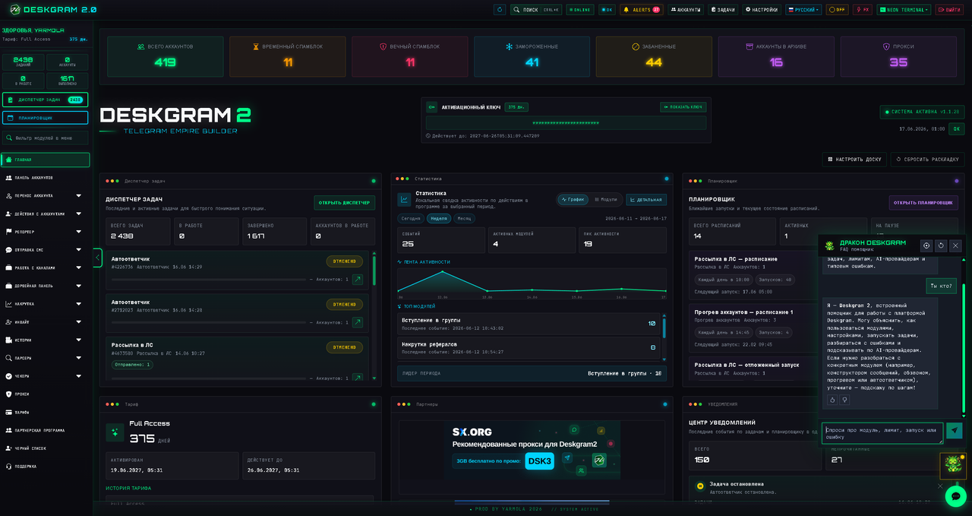The height and width of the screenshot is (516, 972).
Task: Click the Всего аккаунтов 419 card
Action: point(165,56)
